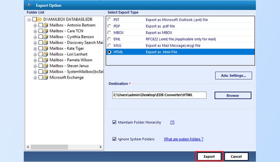Check the Mailbox - Lori Lenhart checkbox
The width and height of the screenshot is (280, 162).
41,54
